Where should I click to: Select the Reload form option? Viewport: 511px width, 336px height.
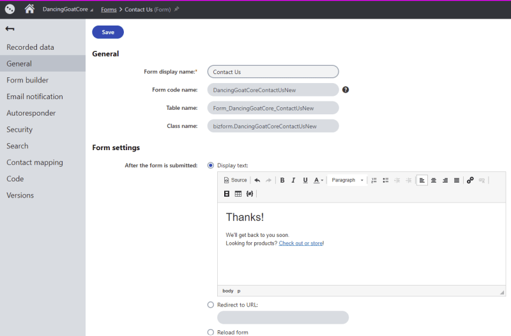coord(211,332)
